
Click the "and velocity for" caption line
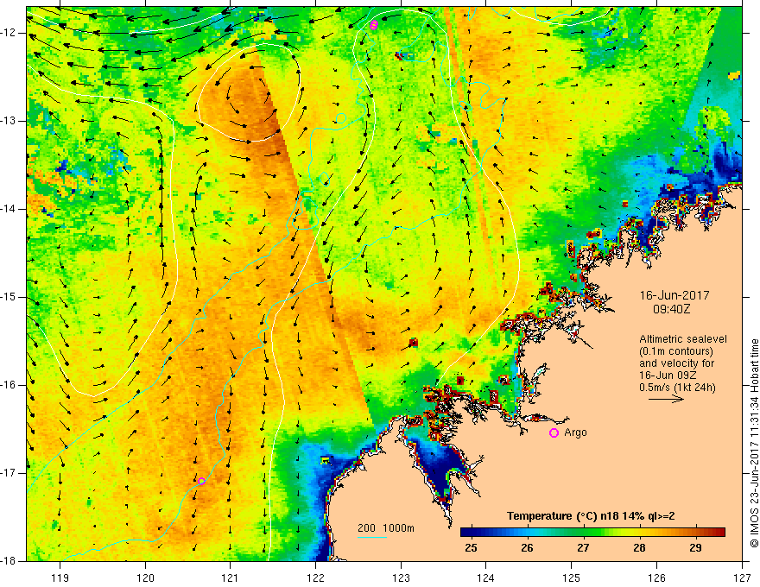[x=676, y=363]
